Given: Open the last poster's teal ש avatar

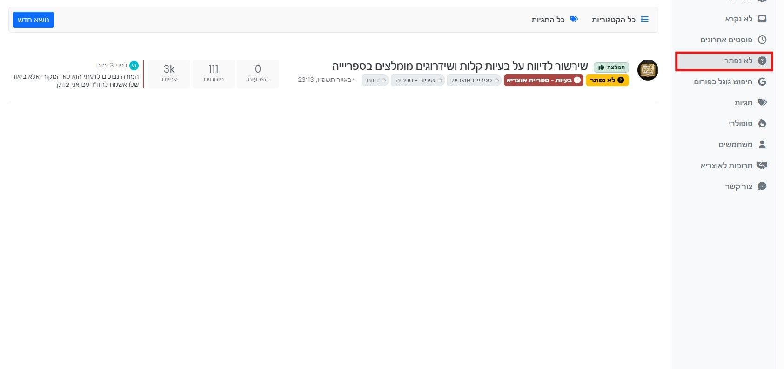Looking at the screenshot, I should (134, 66).
